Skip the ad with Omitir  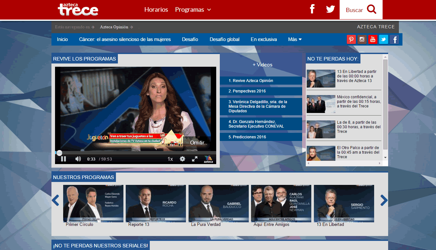[x=199, y=143]
